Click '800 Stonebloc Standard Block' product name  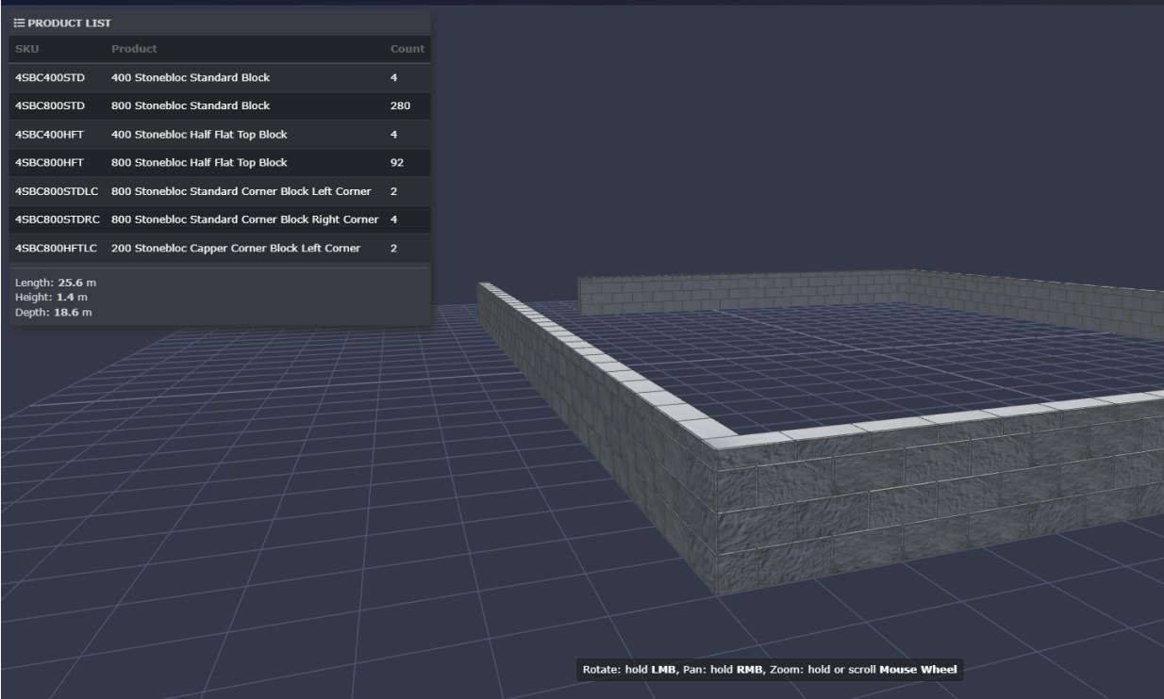(191, 106)
